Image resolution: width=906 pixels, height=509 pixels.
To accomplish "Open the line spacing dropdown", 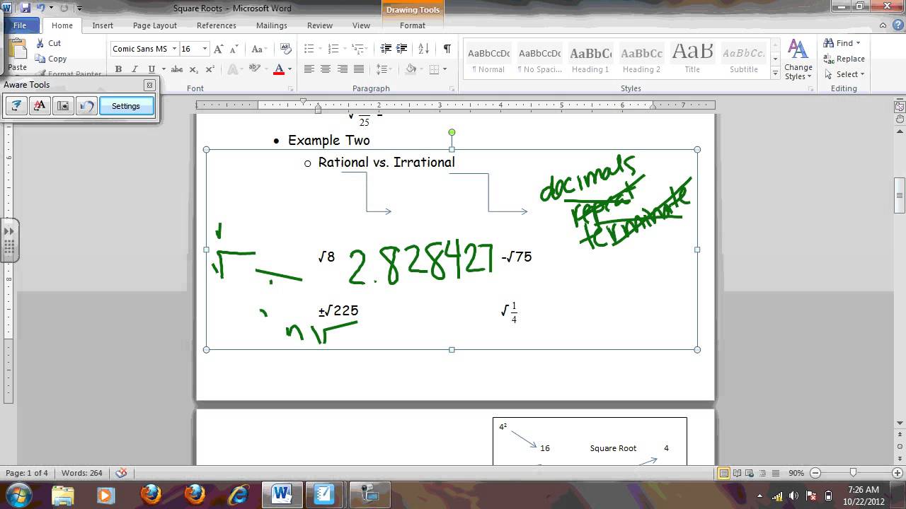I will 384,69.
